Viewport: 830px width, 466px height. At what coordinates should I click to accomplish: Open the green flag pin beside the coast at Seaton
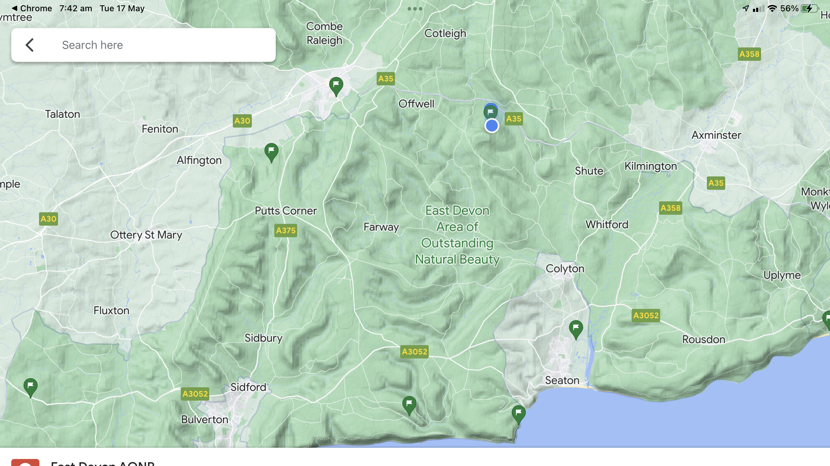pyautogui.click(x=518, y=413)
